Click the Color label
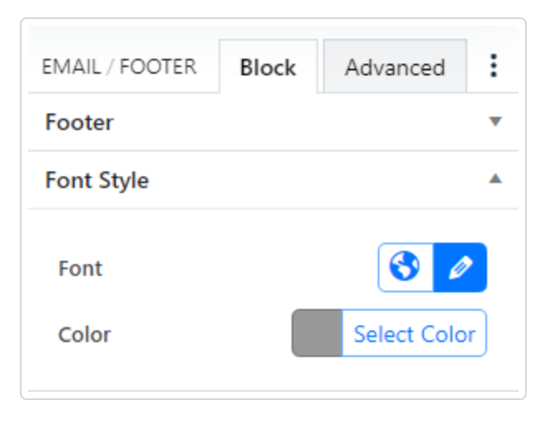The height and width of the screenshot is (434, 560). (x=84, y=335)
